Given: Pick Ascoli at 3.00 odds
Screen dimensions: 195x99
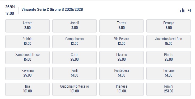Looking at the screenshot, I should [75, 26].
